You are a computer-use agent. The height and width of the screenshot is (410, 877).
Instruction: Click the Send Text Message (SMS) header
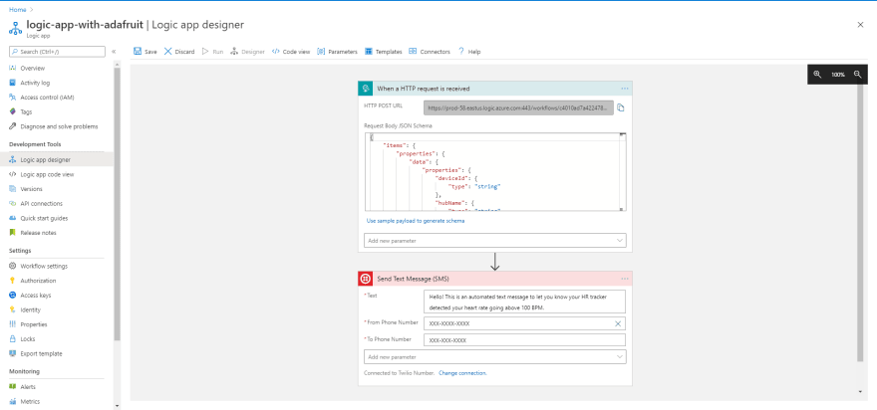[x=495, y=279]
